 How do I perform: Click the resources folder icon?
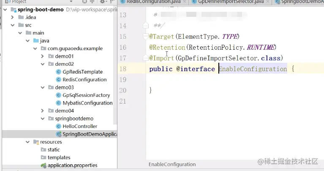click(x=36, y=142)
